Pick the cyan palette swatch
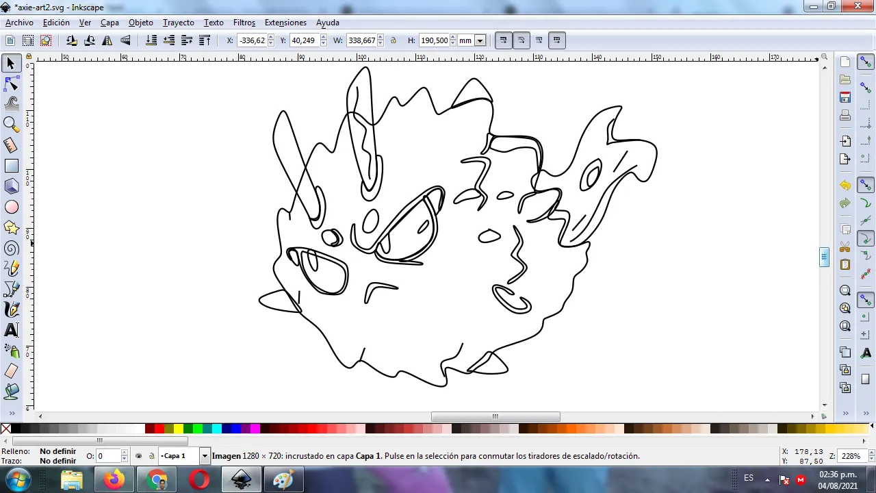Screen dimensions: 876x493 tap(217, 429)
